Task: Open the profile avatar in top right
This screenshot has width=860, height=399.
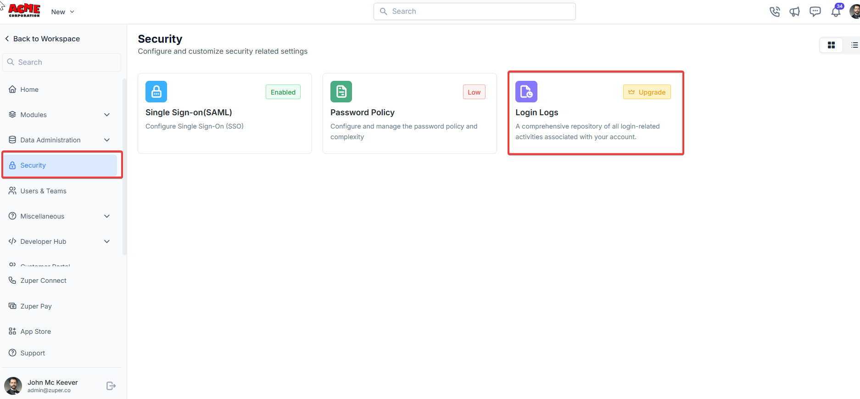Action: (x=855, y=11)
